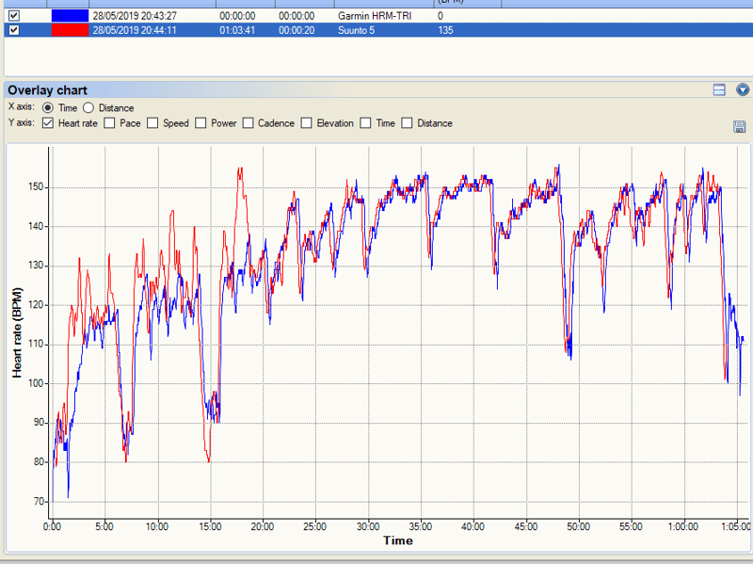Click the Overlay chart panel layout icon
Viewport: 753px width, 564px height.
(719, 89)
